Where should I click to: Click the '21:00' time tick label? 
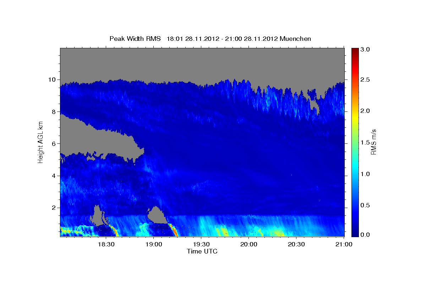(344, 244)
